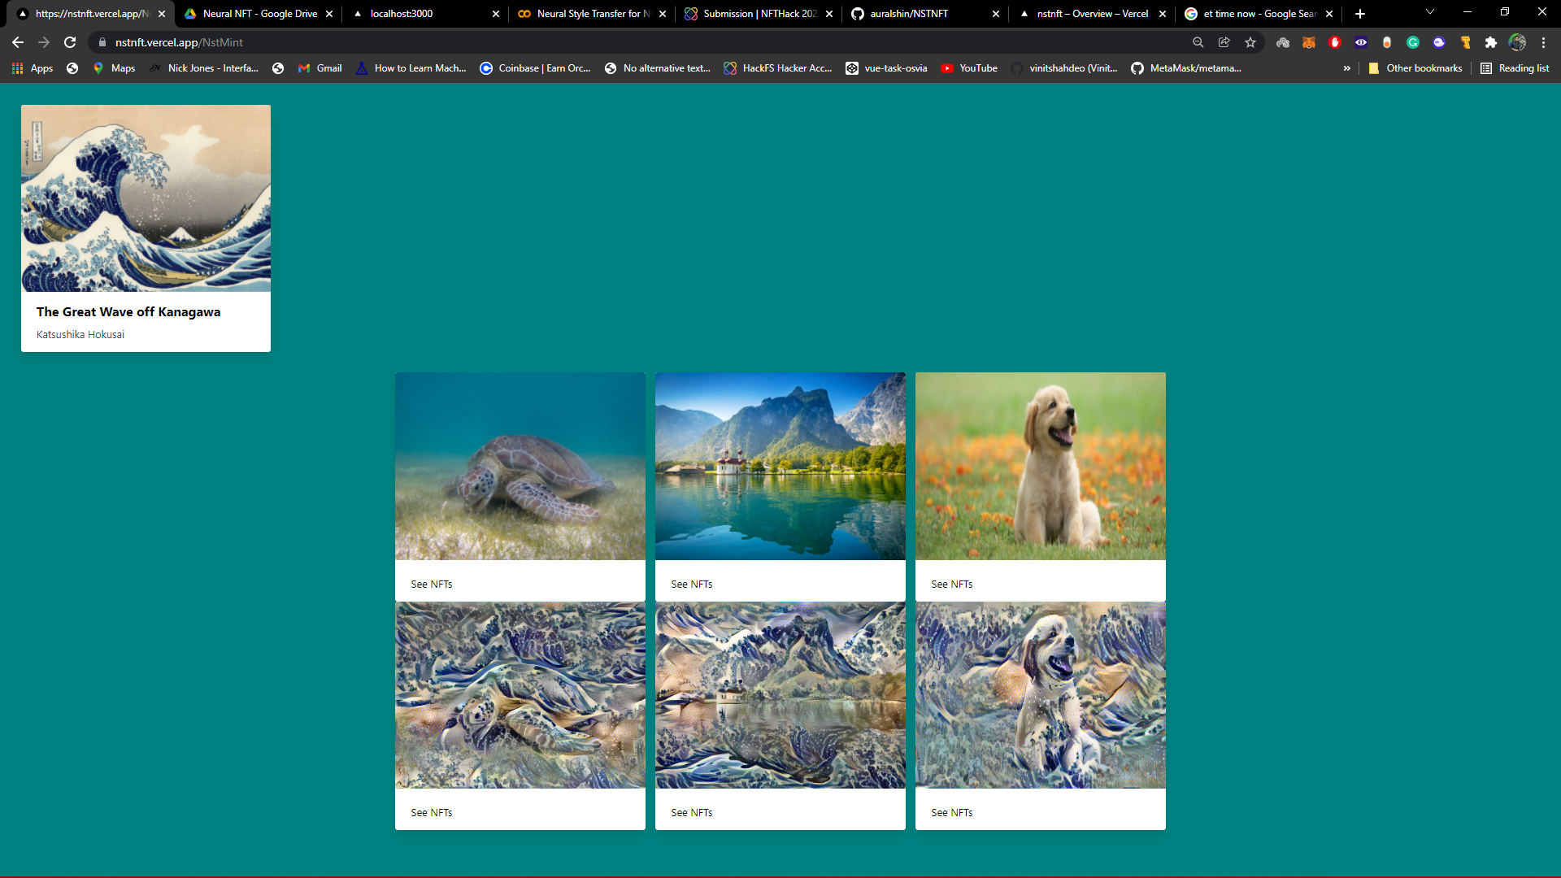Viewport: 1561px width, 878px height.
Task: Click See NFTs under turtle photo
Action: coord(432,585)
